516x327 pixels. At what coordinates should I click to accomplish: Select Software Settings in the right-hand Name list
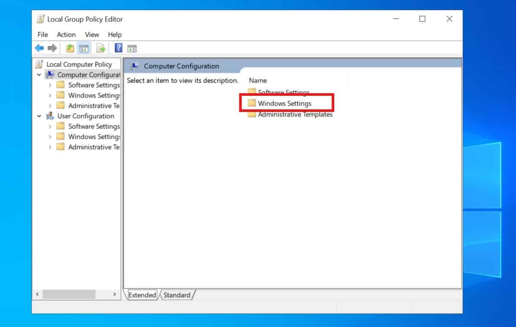click(x=278, y=92)
